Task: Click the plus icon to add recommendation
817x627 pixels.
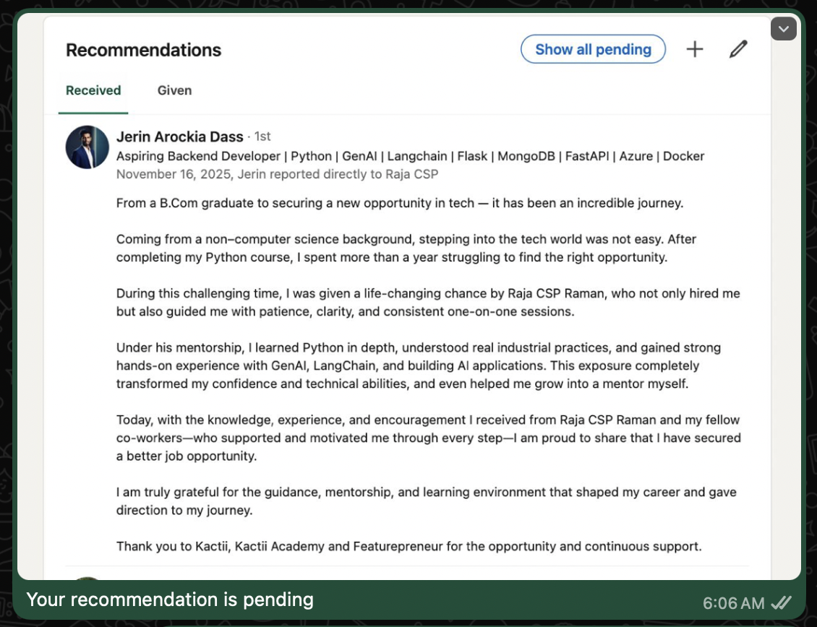Action: [x=694, y=49]
